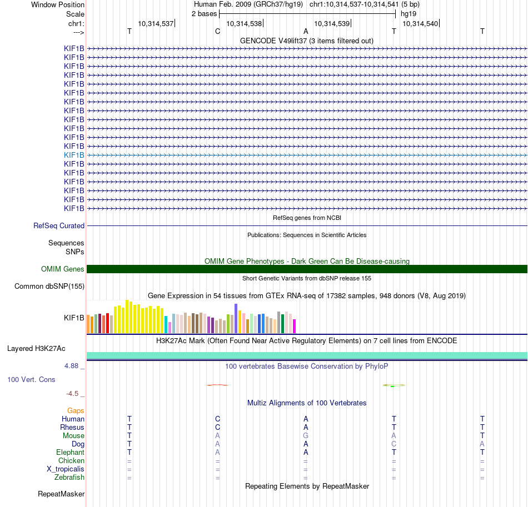
Task: Click the hg19 label beside the scale bar
Action: pos(409,14)
